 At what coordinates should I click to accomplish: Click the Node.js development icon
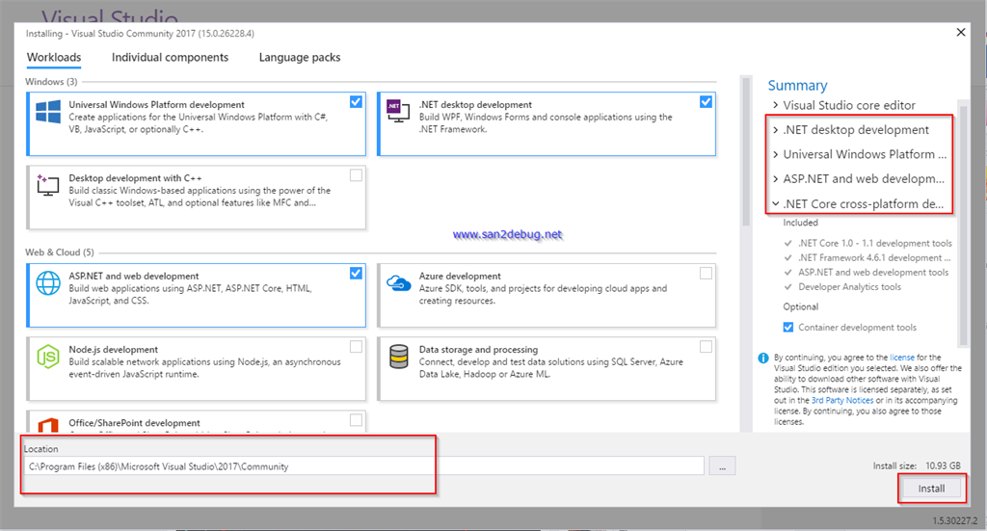coord(47,357)
